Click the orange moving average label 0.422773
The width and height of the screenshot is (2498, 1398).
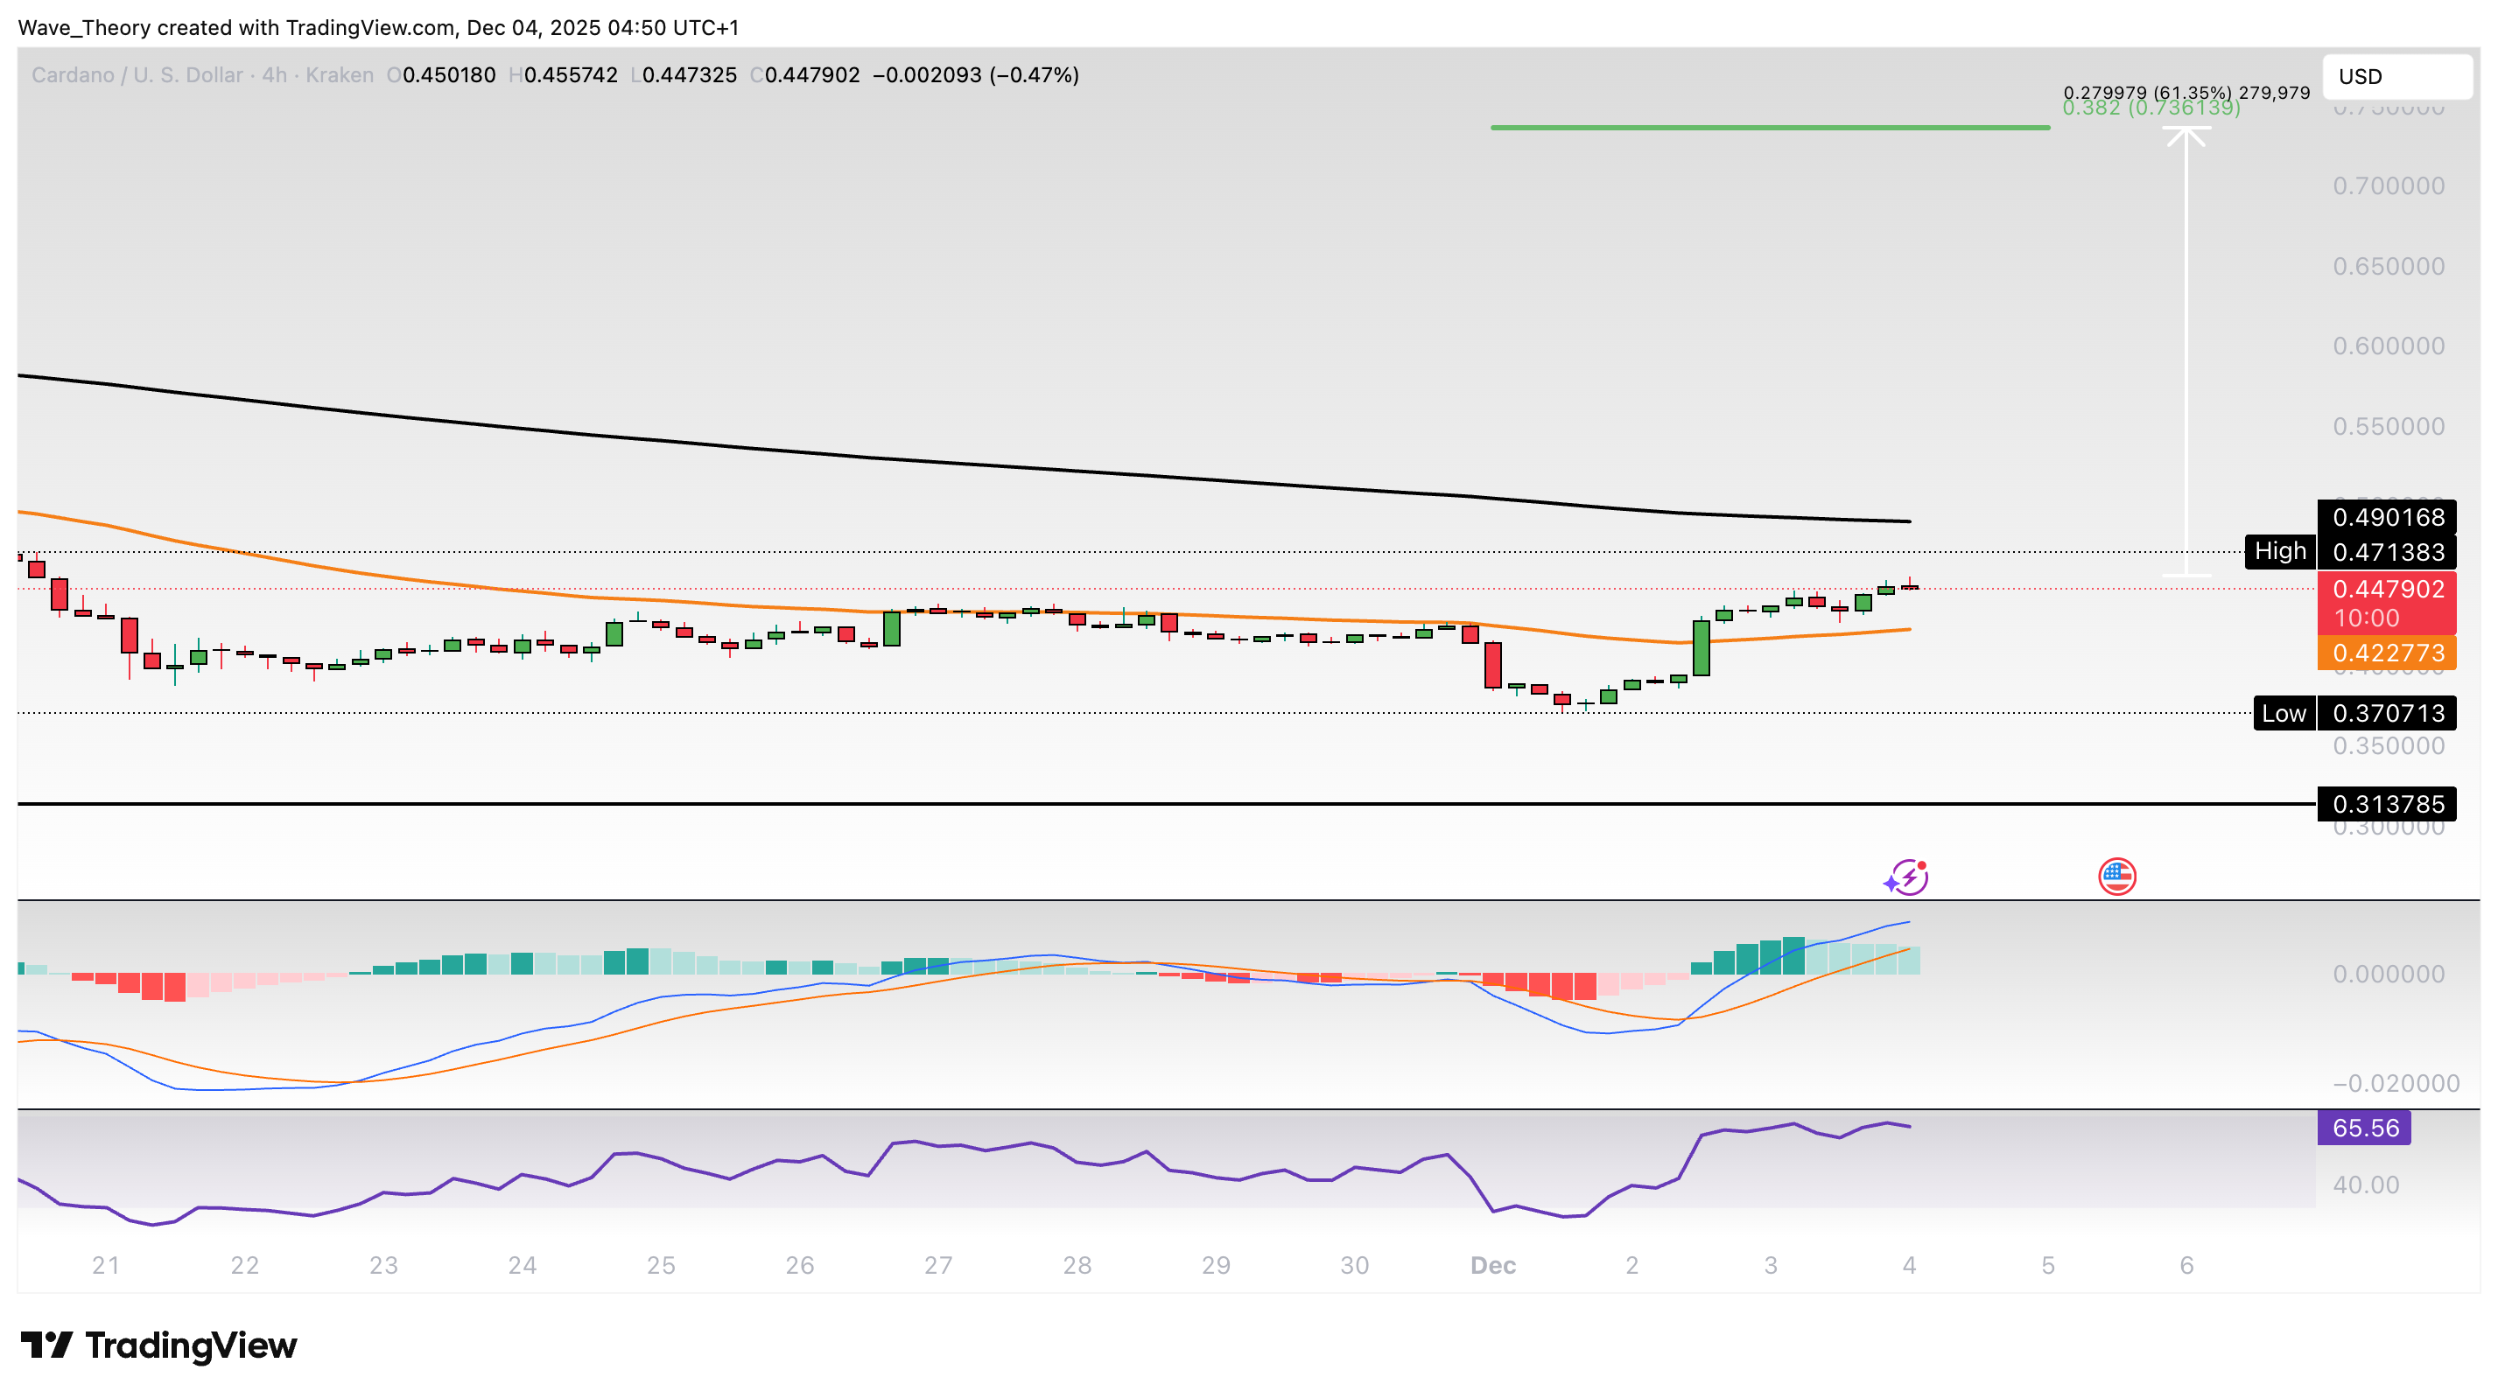2388,654
